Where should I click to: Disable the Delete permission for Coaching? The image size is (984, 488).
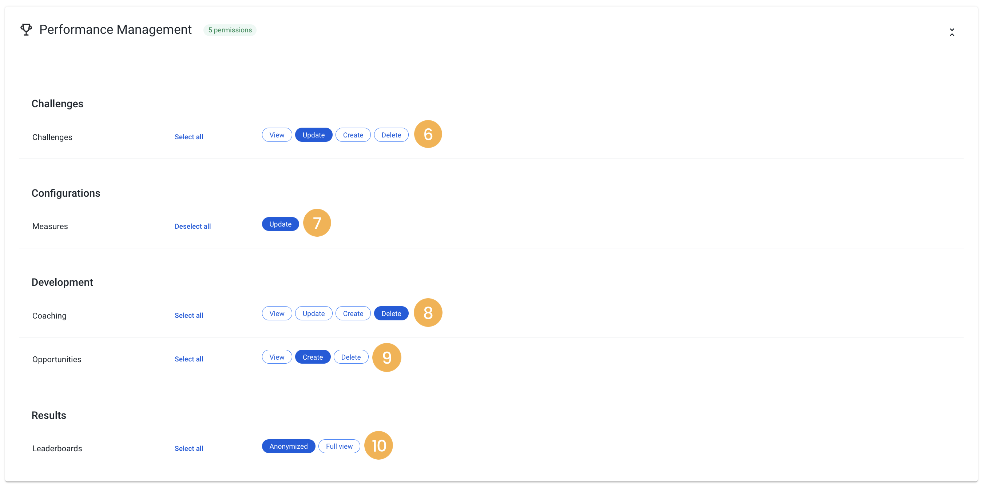(x=391, y=313)
